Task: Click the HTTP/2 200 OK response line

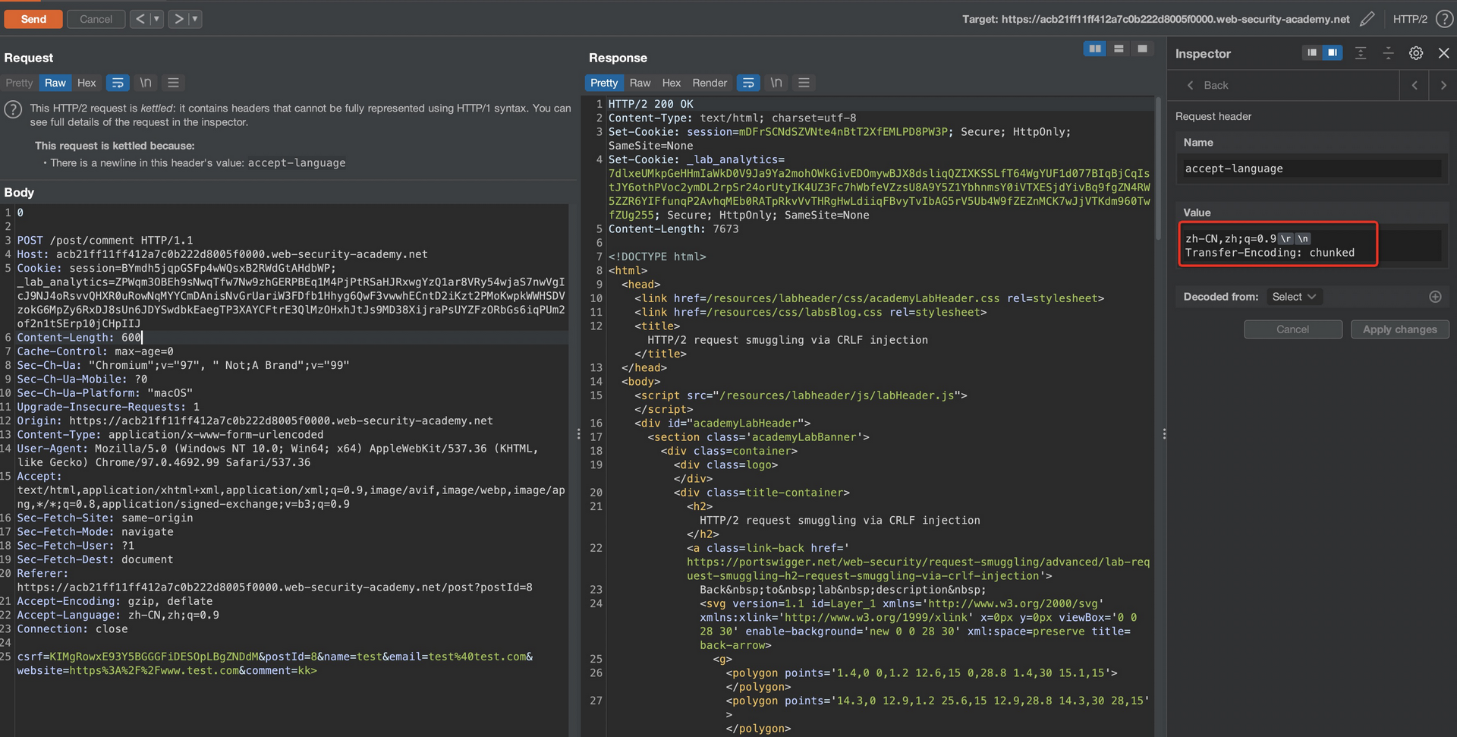Action: 650,104
